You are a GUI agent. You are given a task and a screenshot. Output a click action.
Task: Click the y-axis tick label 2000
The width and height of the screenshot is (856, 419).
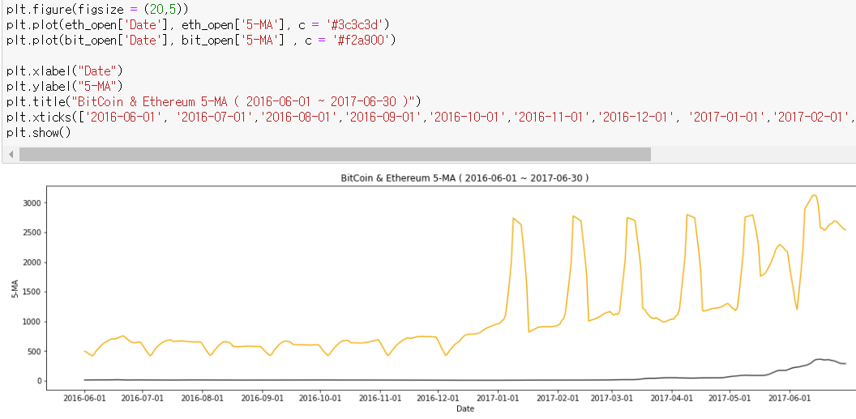pos(31,263)
